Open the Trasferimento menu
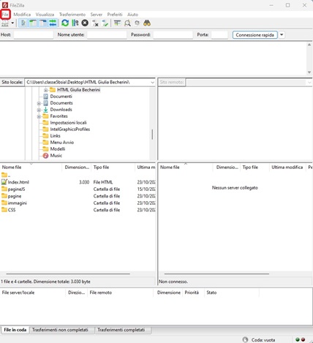This screenshot has width=313, height=343. pyautogui.click(x=72, y=15)
